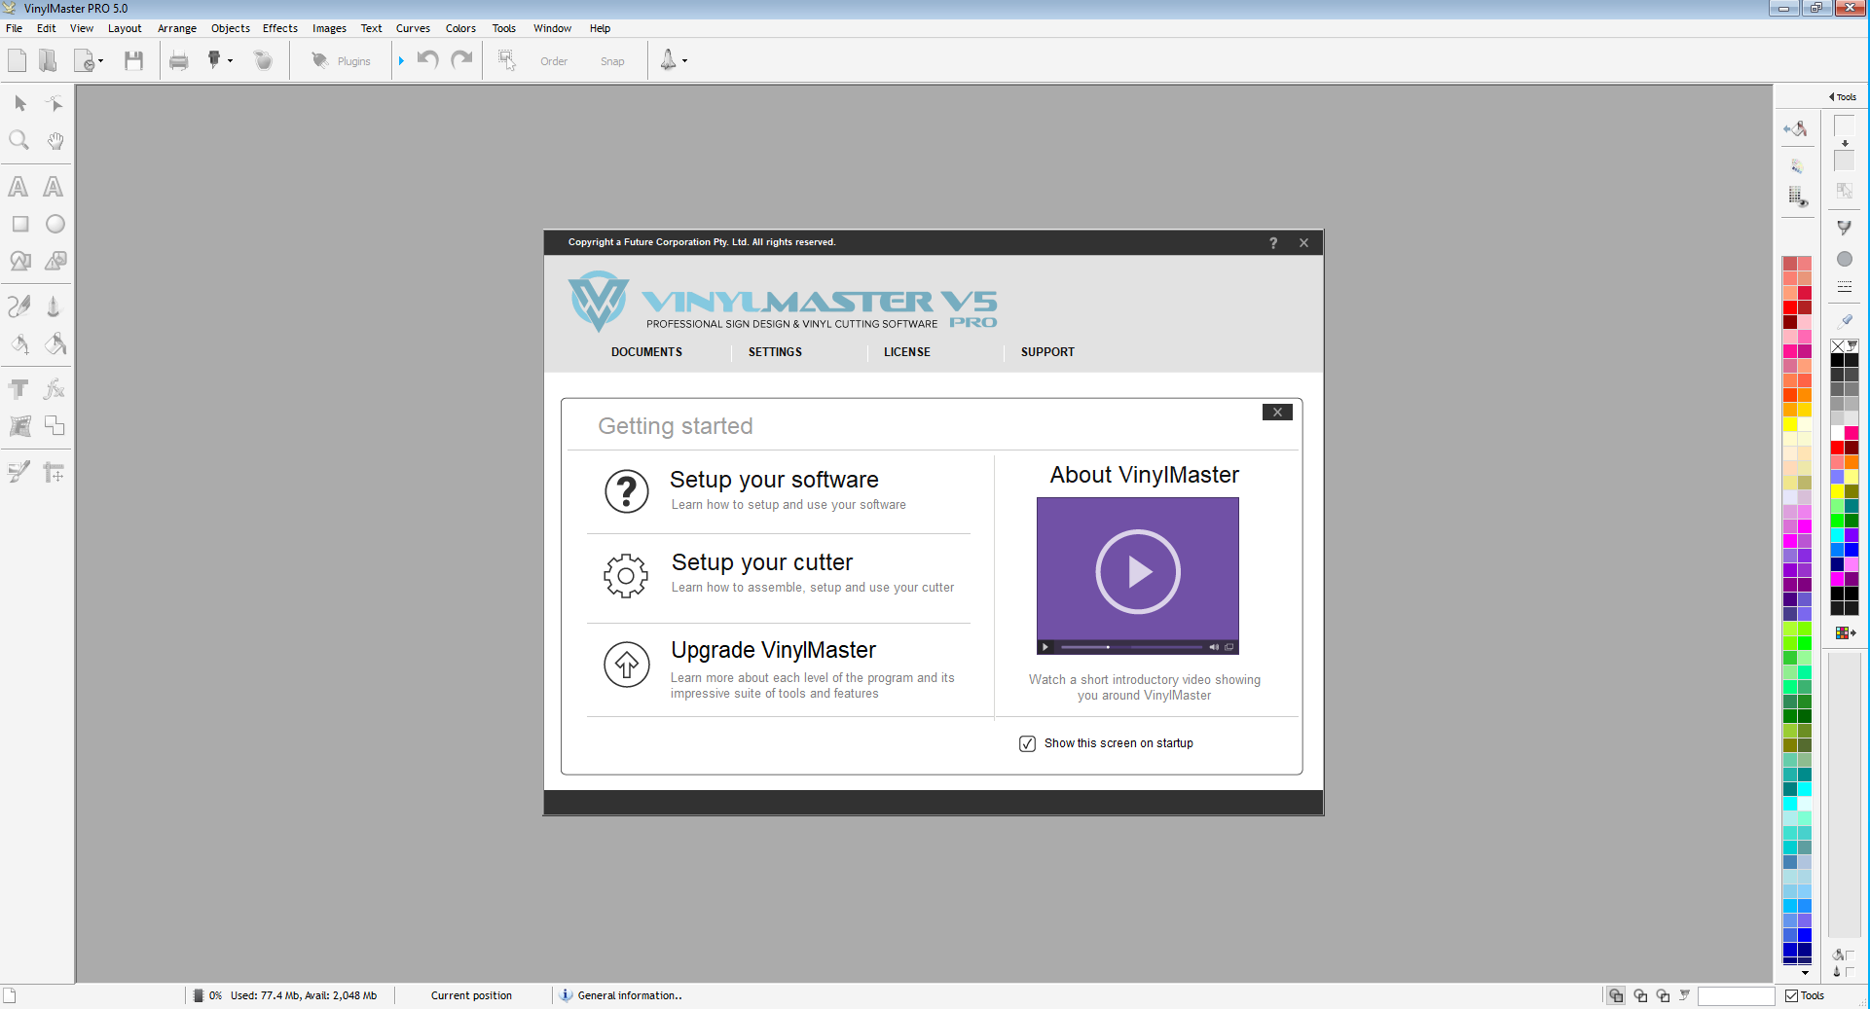
Task: Open the cutter tool dropdown arrow
Action: click(x=230, y=61)
